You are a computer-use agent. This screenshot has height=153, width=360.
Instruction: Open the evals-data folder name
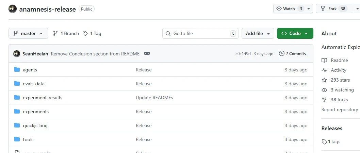[x=34, y=84]
